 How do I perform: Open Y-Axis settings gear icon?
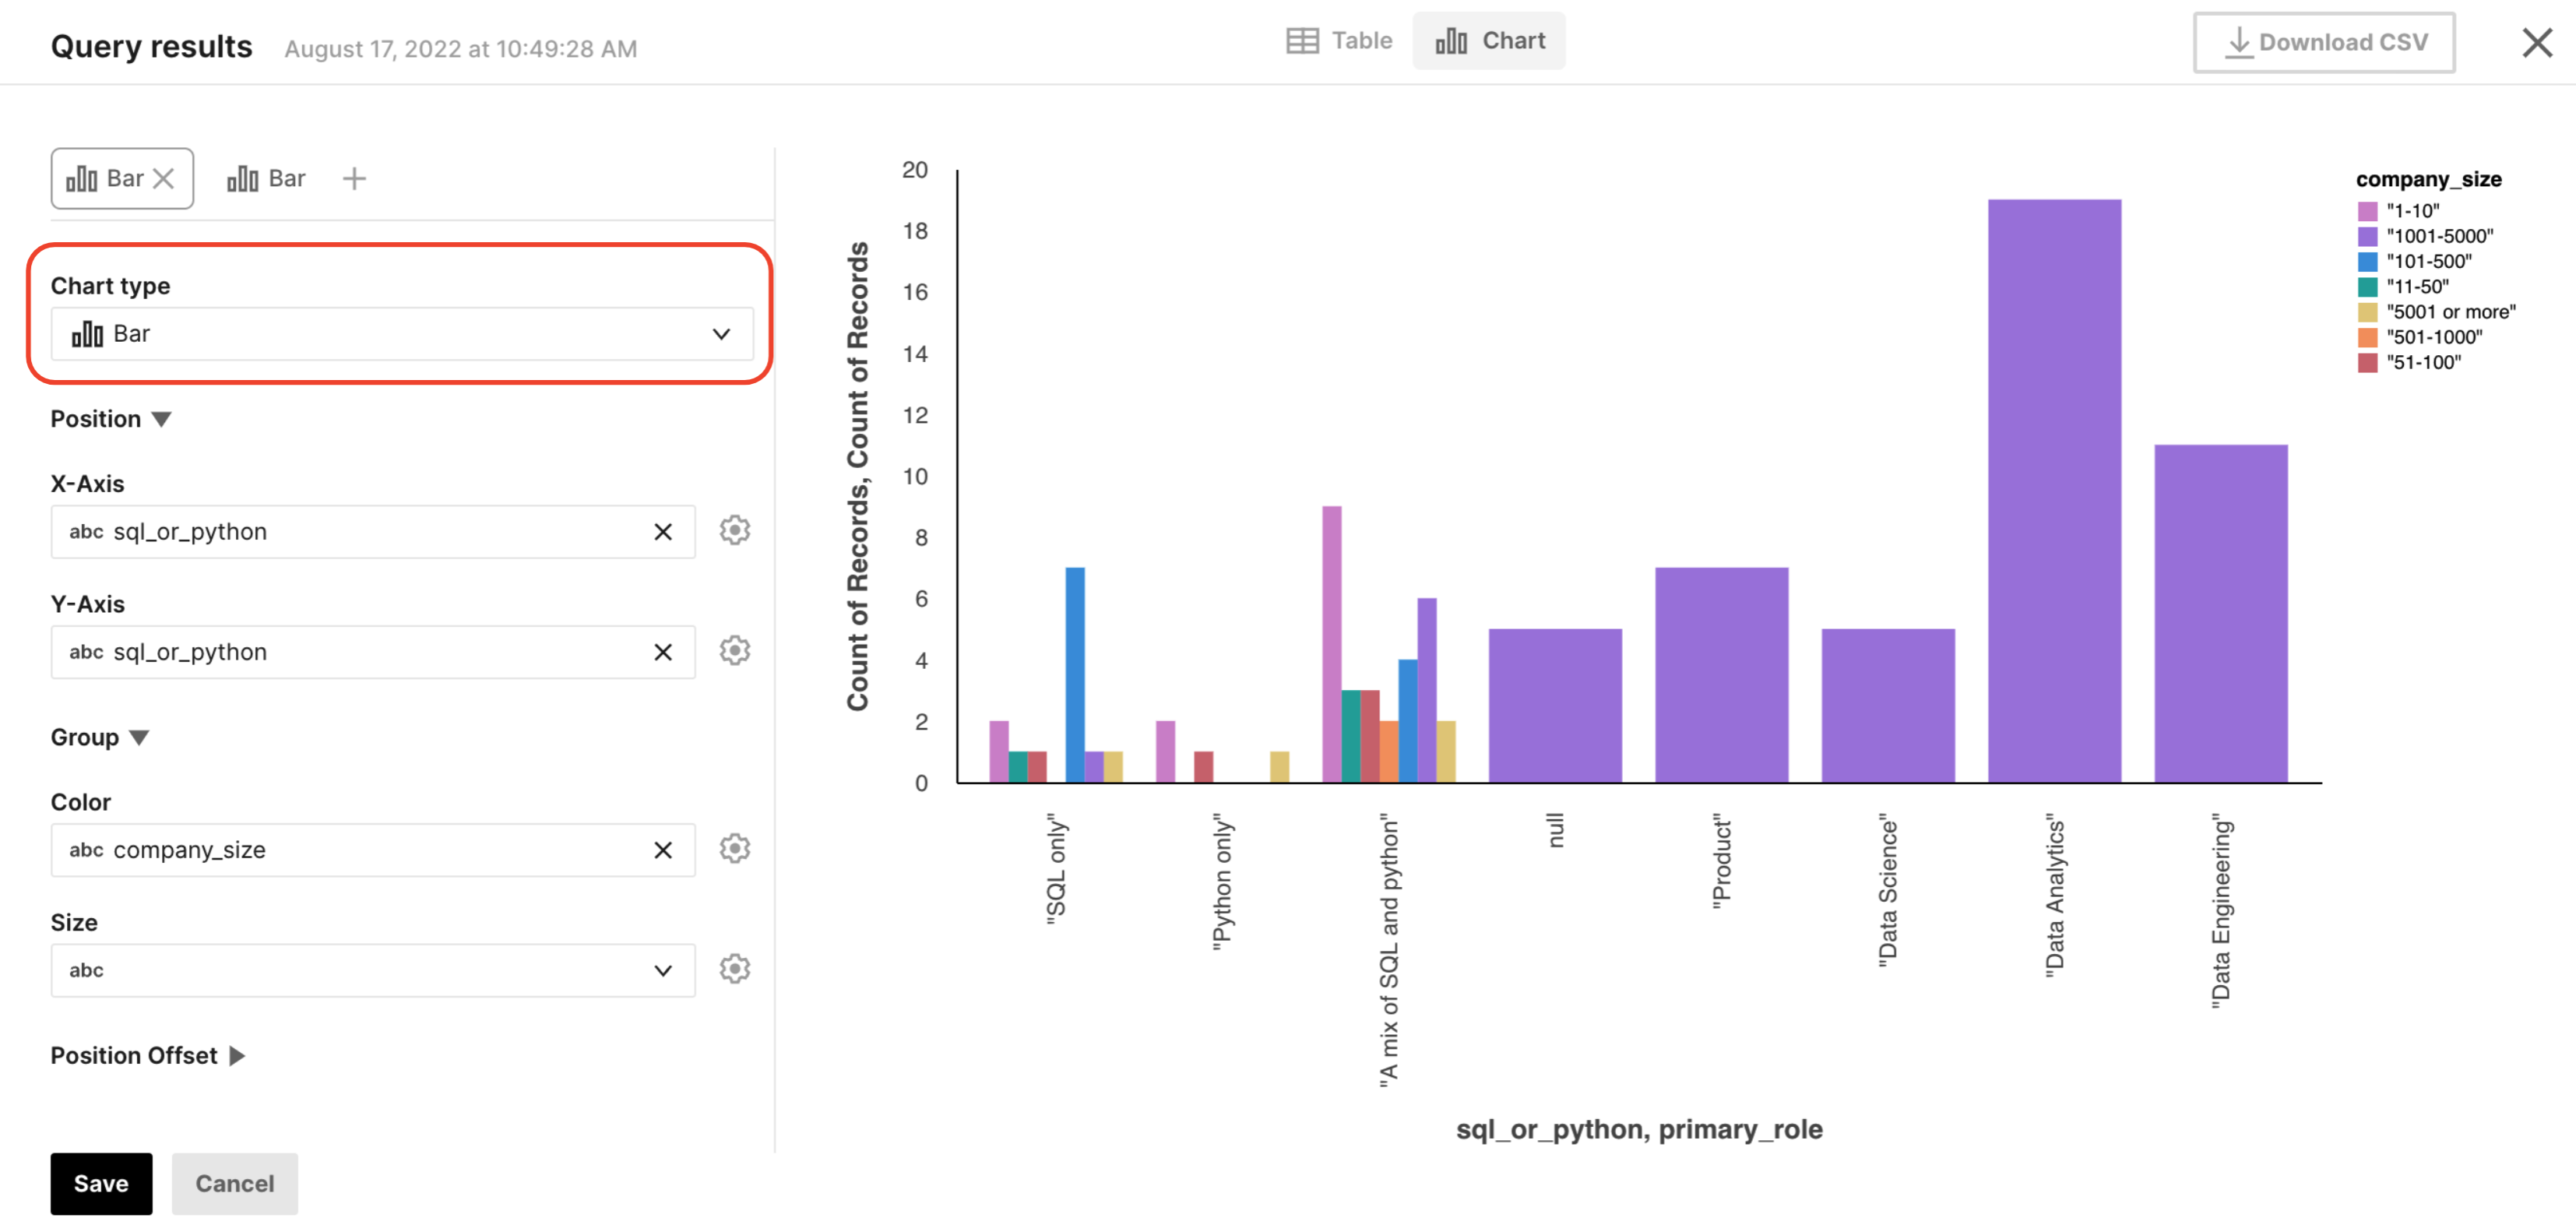(x=735, y=651)
